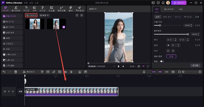204x107 pixels.
Task: Take a snapshot with the camera icon
Action: click(139, 66)
